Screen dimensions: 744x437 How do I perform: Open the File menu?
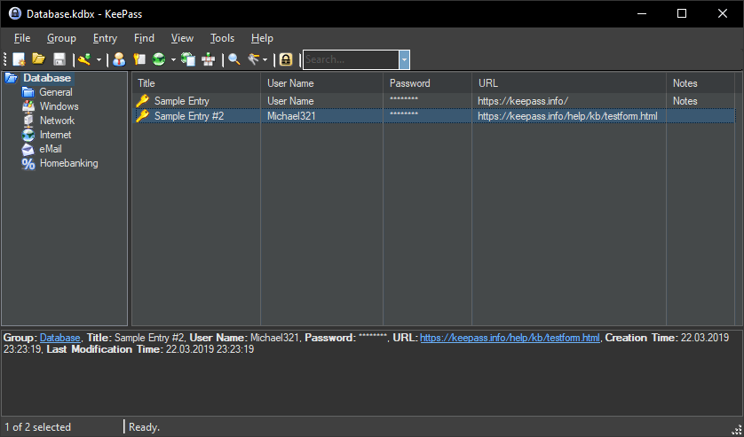[x=22, y=38]
